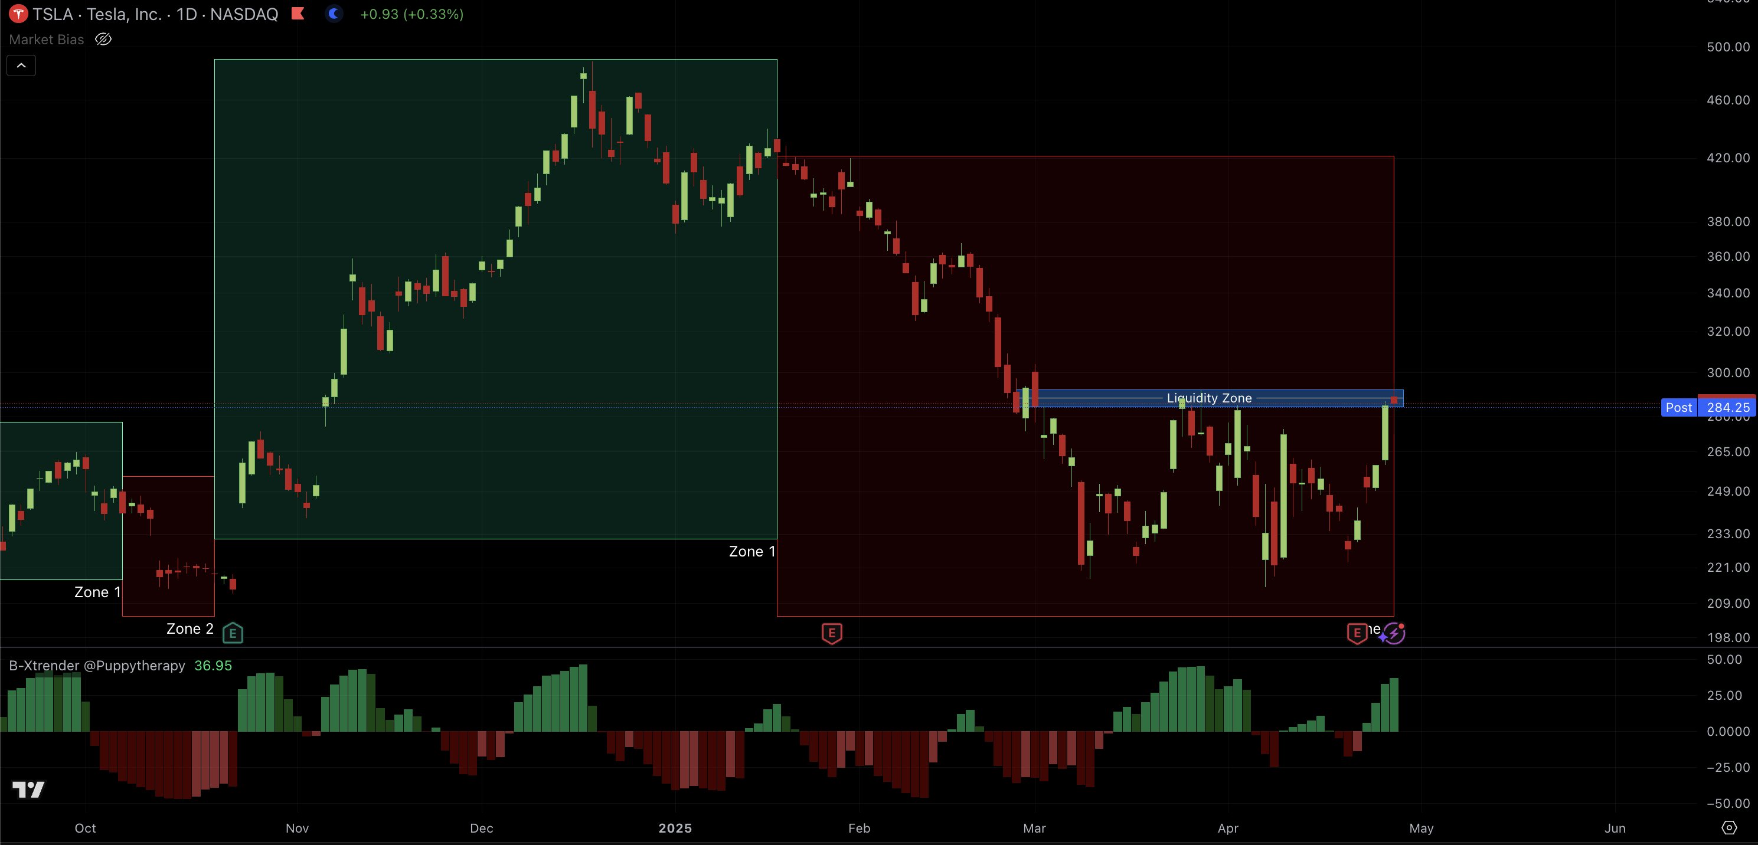Click the purple lightning bolt event icon
This screenshot has height=845, width=1758.
tap(1393, 634)
